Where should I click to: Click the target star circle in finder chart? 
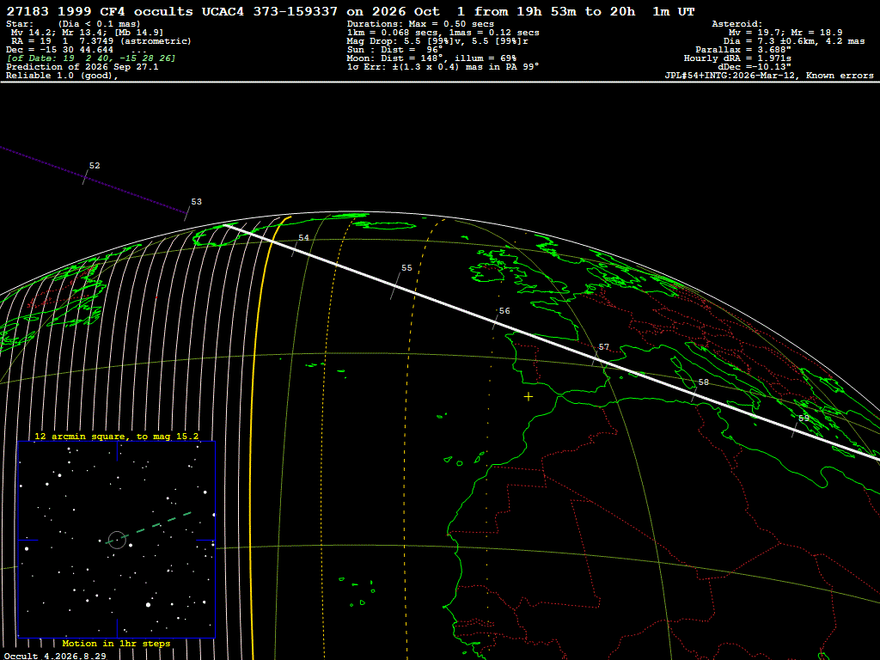click(x=117, y=540)
